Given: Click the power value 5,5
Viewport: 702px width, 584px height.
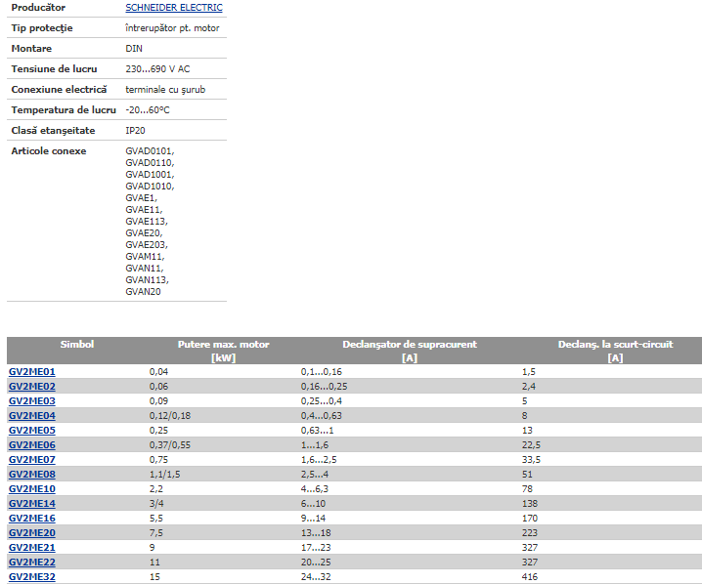Looking at the screenshot, I should 156,519.
